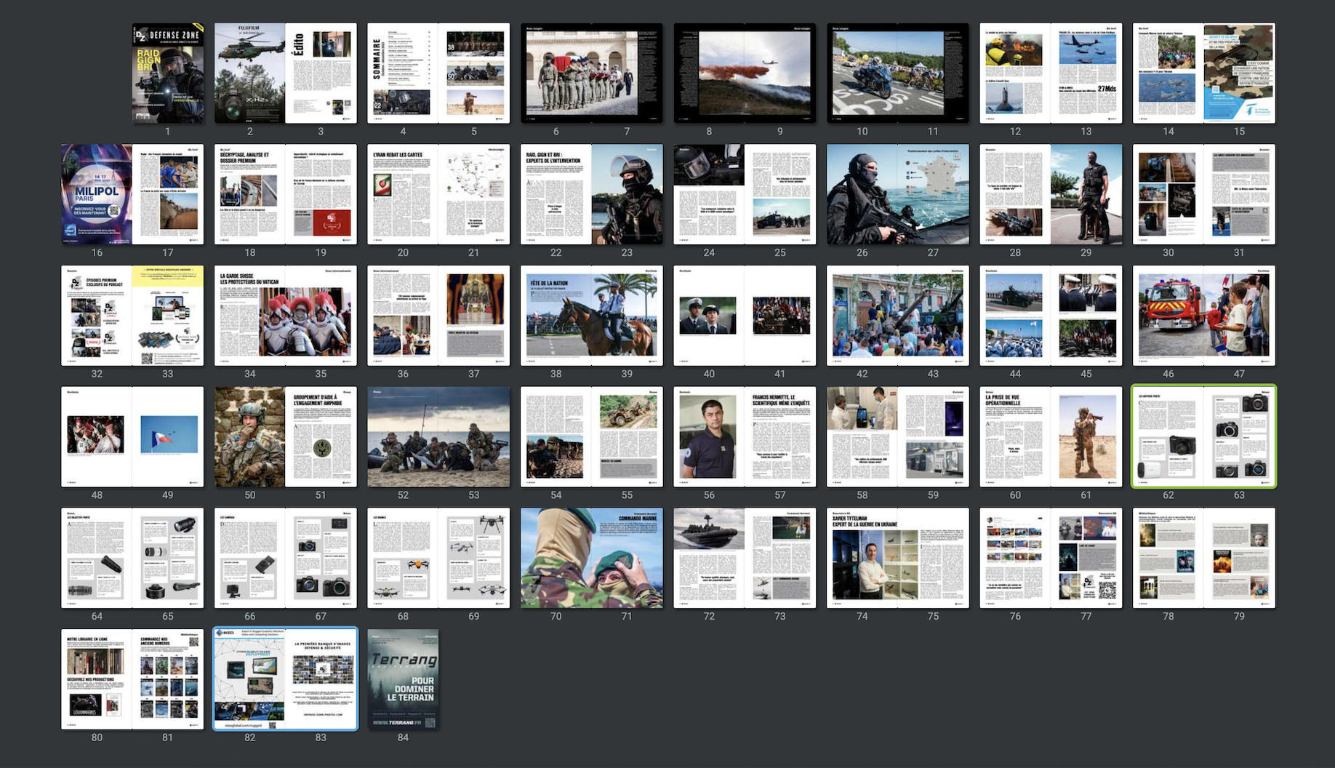
Task: Open Commando Marine green beret spread
Action: coord(591,558)
